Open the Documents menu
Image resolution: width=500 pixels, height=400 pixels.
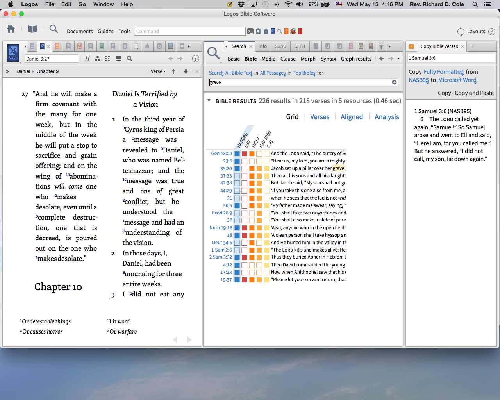(80, 31)
